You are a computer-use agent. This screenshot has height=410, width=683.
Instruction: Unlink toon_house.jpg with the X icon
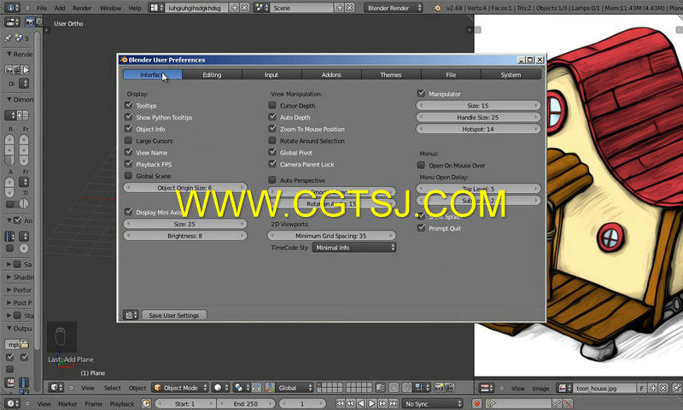pos(663,388)
